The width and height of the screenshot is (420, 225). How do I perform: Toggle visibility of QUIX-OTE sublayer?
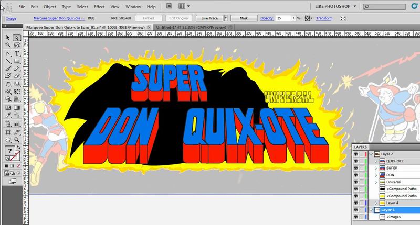[356, 161]
